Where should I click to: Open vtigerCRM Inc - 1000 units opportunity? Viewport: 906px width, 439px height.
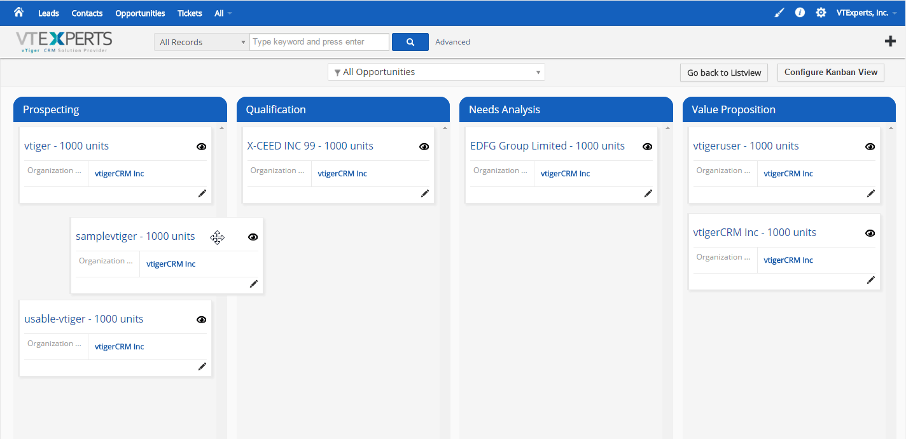(x=755, y=232)
